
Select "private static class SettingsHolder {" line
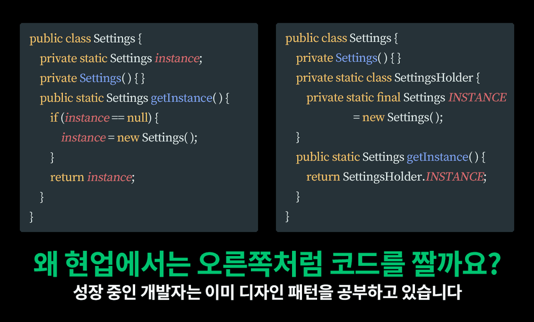(388, 78)
